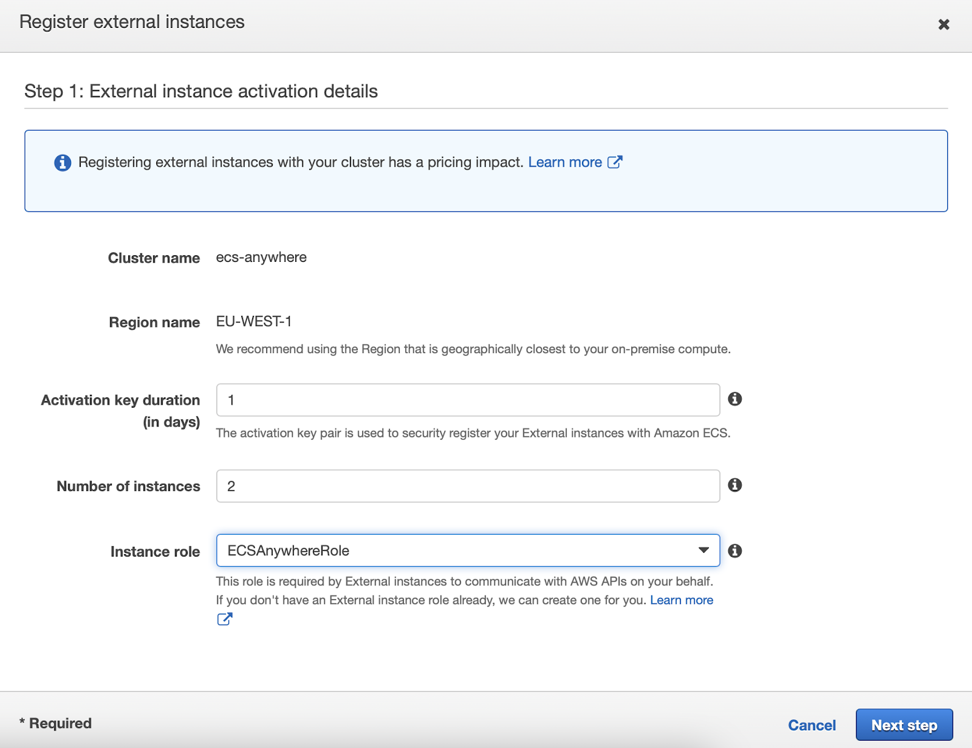Proceed with the Next step button
The height and width of the screenshot is (748, 972).
[x=904, y=725]
